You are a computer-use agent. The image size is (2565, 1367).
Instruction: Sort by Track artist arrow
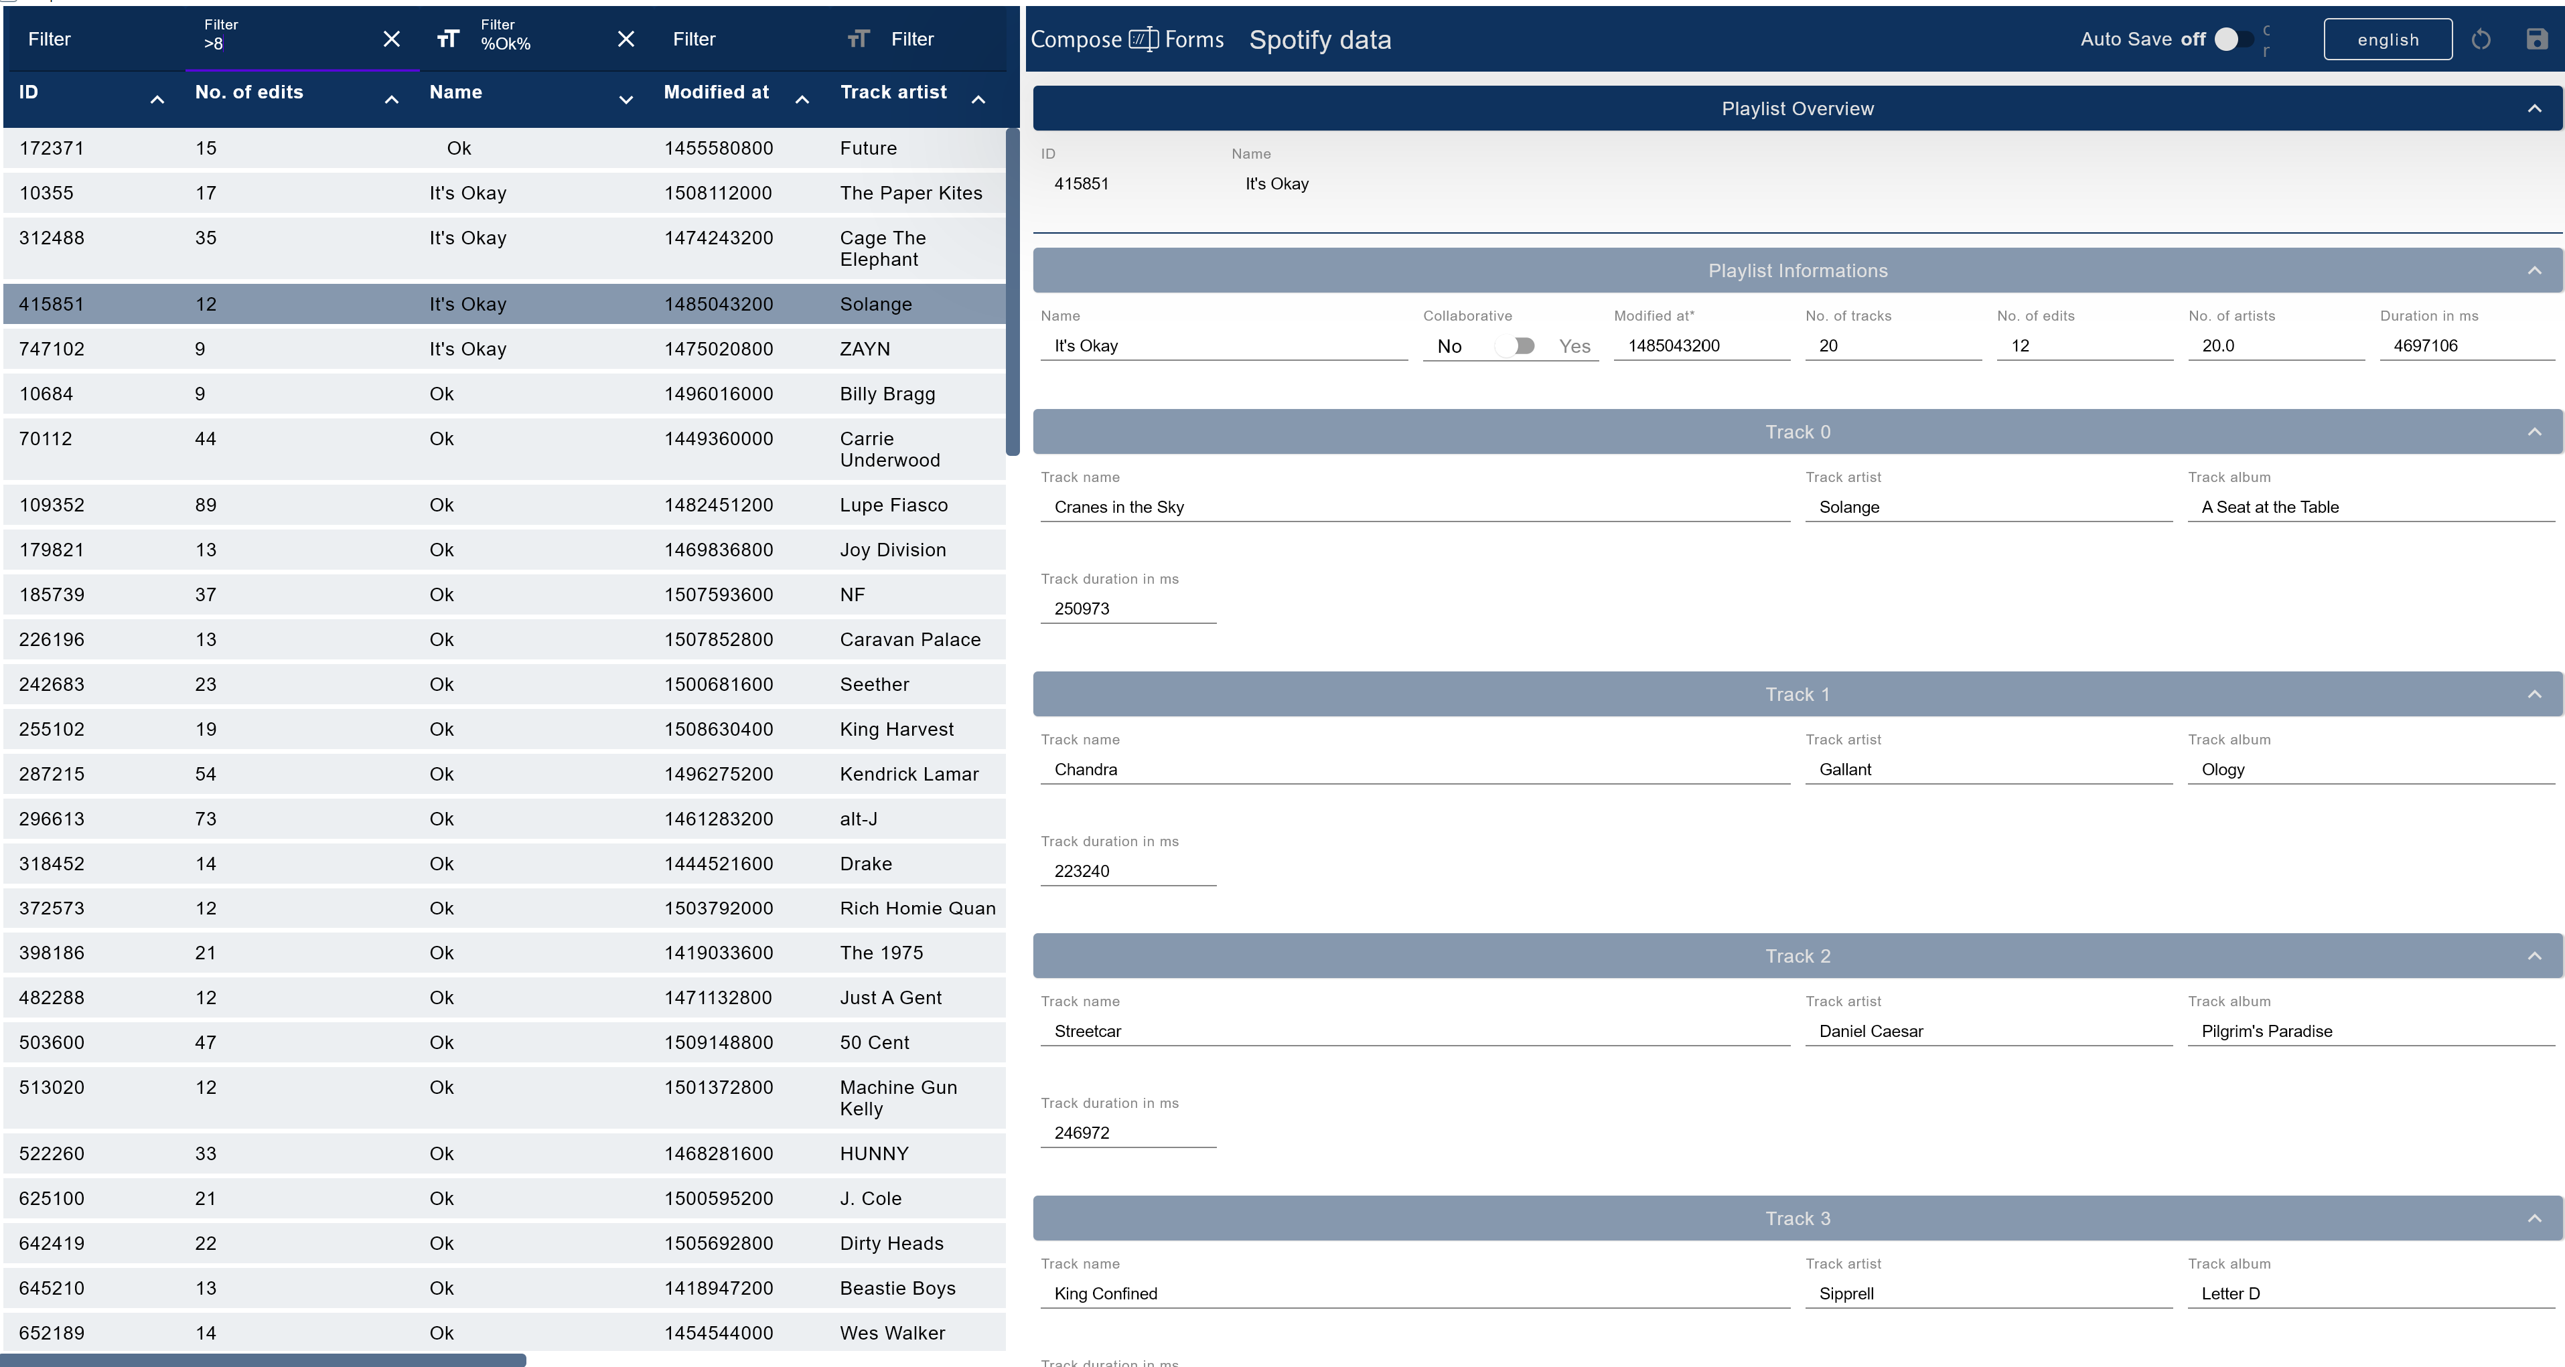coord(978,98)
